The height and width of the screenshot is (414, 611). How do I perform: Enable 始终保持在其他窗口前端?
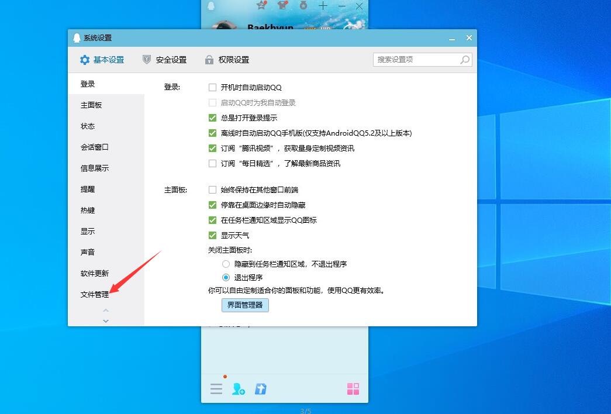pyautogui.click(x=212, y=190)
